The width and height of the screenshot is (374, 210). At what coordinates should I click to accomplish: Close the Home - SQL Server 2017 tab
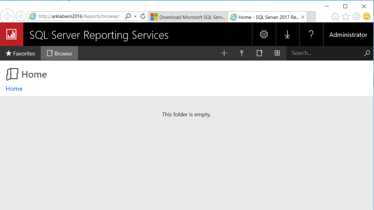pyautogui.click(x=303, y=17)
